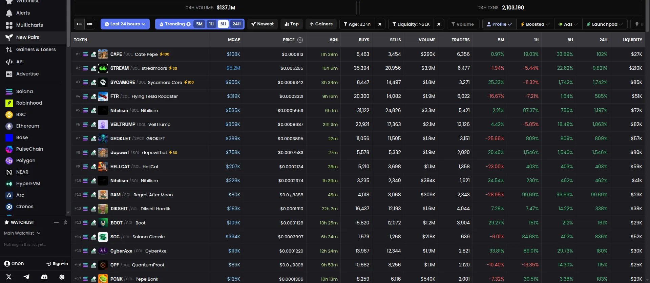Image resolution: width=650 pixels, height=283 pixels.
Task: Click the Newest sort button
Action: [x=263, y=24]
